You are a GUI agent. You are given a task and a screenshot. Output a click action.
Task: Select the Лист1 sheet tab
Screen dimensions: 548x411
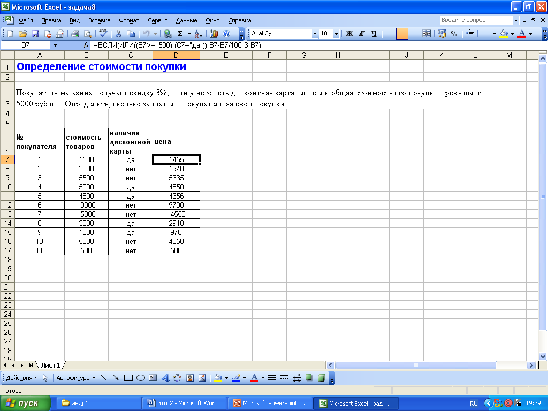[50, 365]
